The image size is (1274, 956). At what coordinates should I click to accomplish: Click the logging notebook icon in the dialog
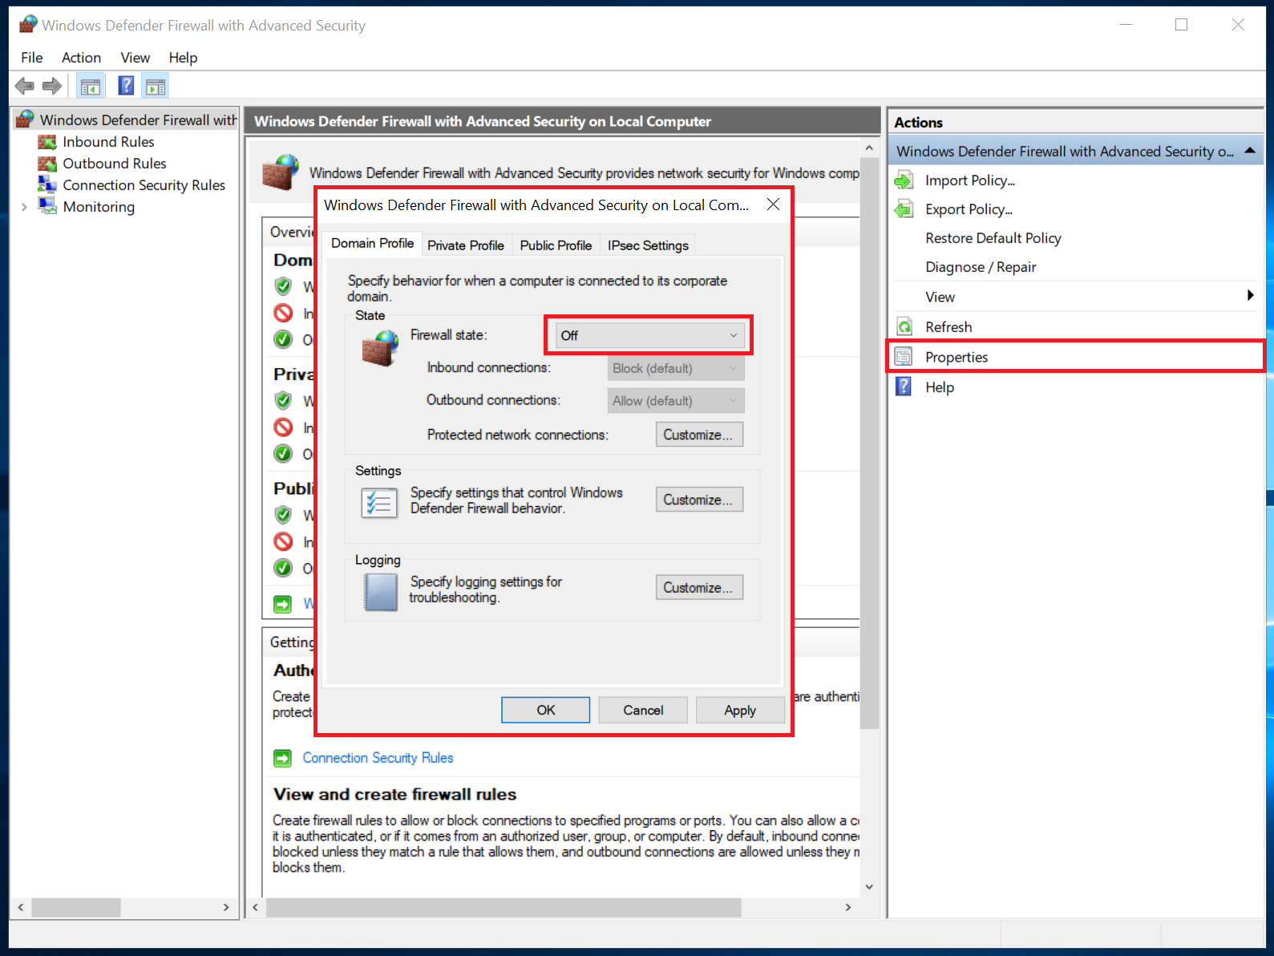click(380, 593)
